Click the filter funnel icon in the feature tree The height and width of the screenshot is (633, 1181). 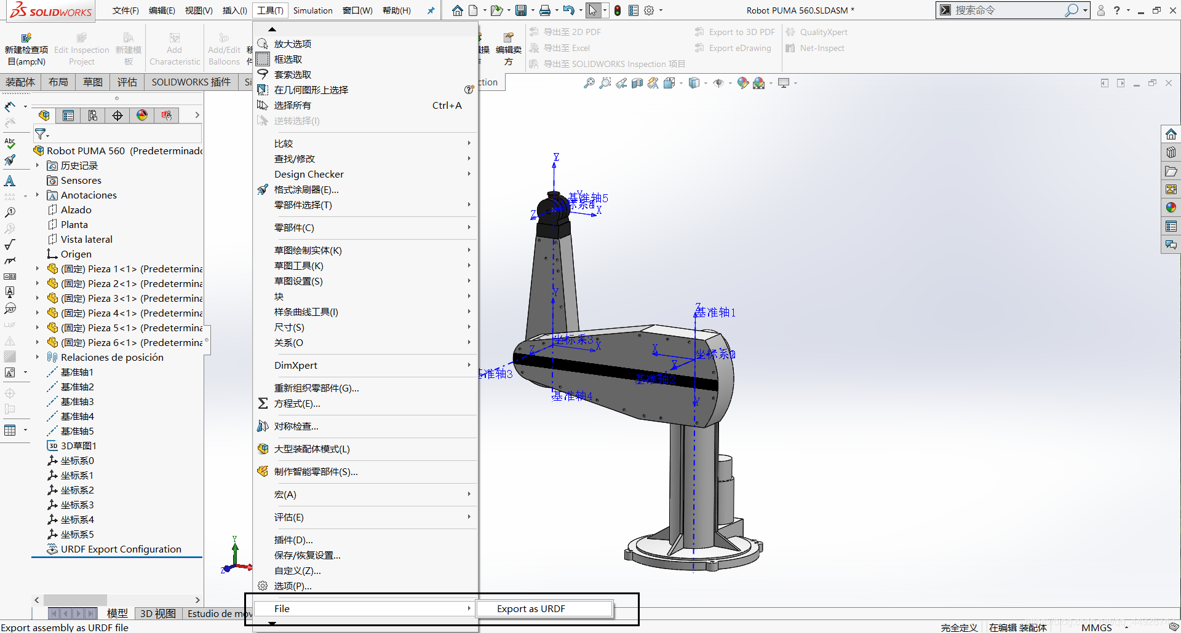(x=41, y=133)
